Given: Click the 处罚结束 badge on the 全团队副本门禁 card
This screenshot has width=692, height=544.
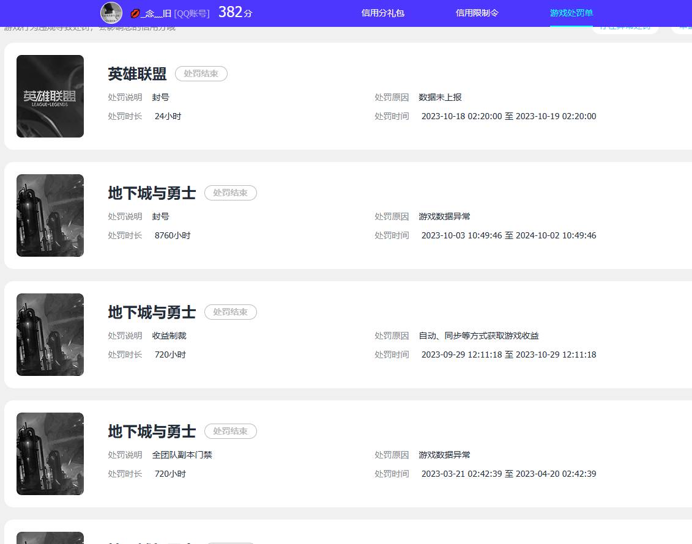Looking at the screenshot, I should 230,431.
